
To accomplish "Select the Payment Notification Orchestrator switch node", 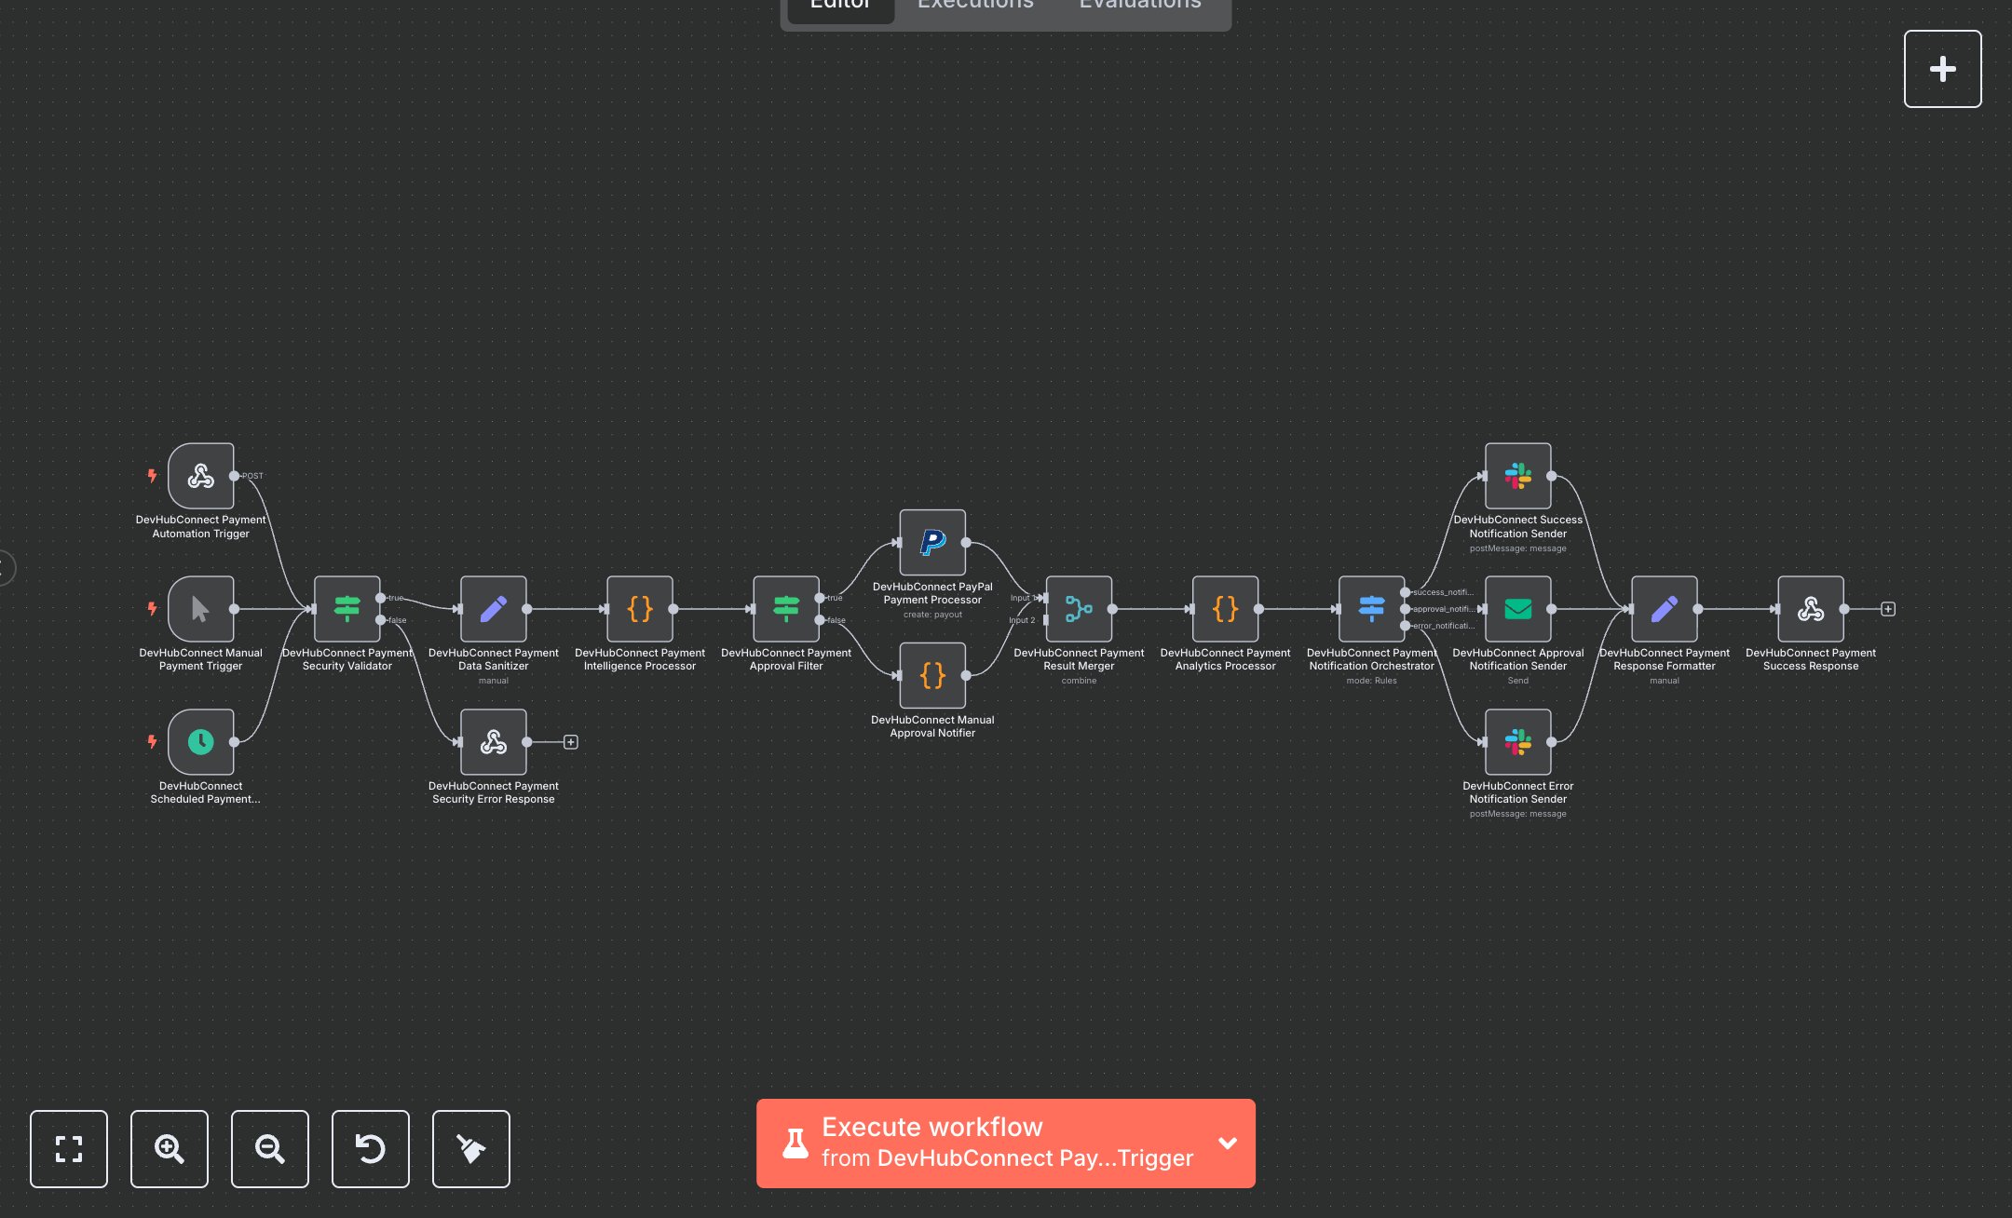I will [x=1371, y=609].
